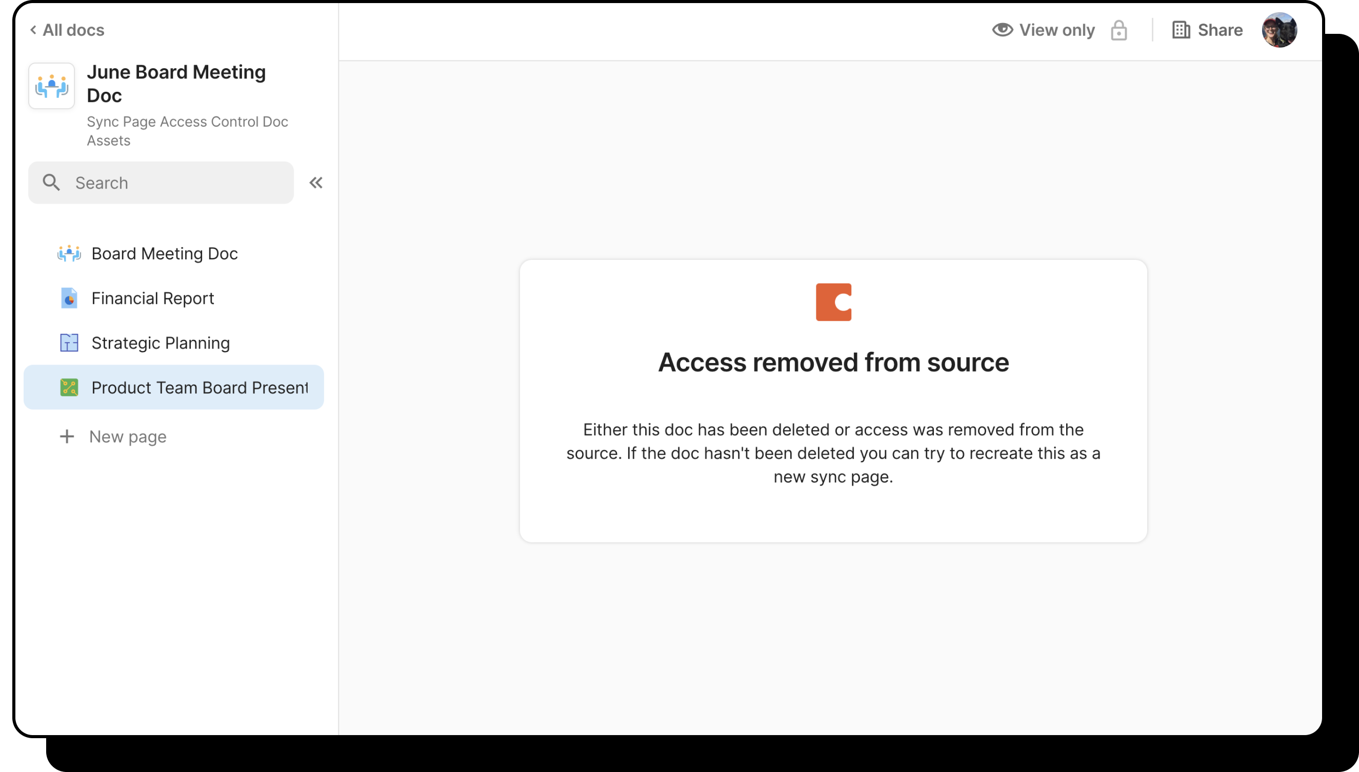Image resolution: width=1359 pixels, height=772 pixels.
Task: Click the Share building icon
Action: tap(1181, 30)
